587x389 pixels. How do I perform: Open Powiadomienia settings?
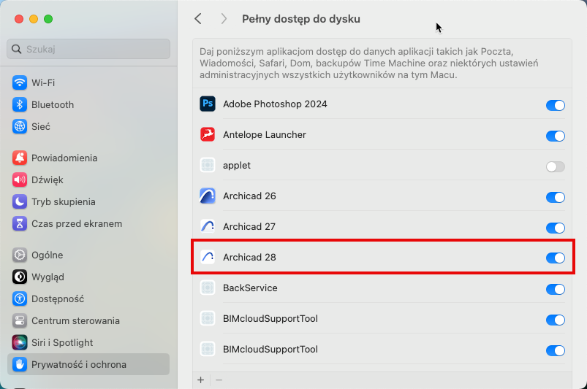click(x=88, y=158)
